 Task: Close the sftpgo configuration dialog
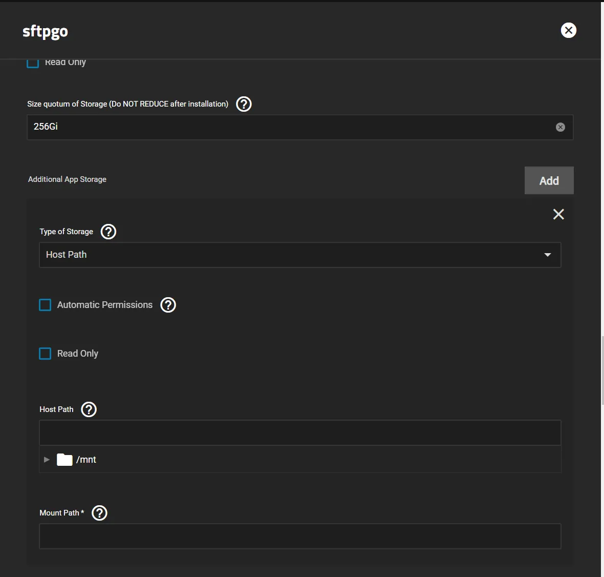click(x=568, y=30)
